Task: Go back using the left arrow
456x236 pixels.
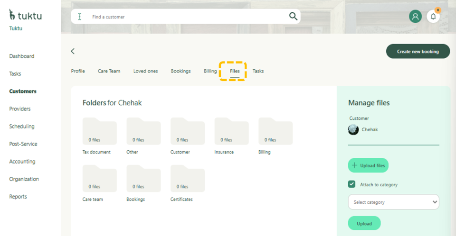Action: click(x=73, y=51)
